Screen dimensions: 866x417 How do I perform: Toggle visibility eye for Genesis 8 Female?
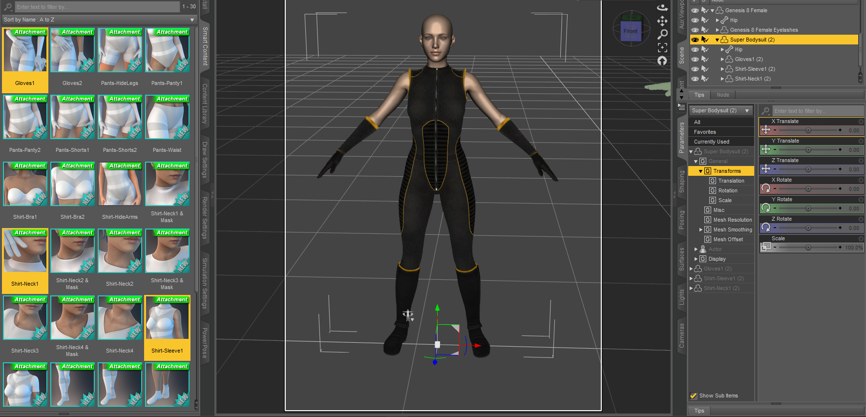(x=695, y=10)
